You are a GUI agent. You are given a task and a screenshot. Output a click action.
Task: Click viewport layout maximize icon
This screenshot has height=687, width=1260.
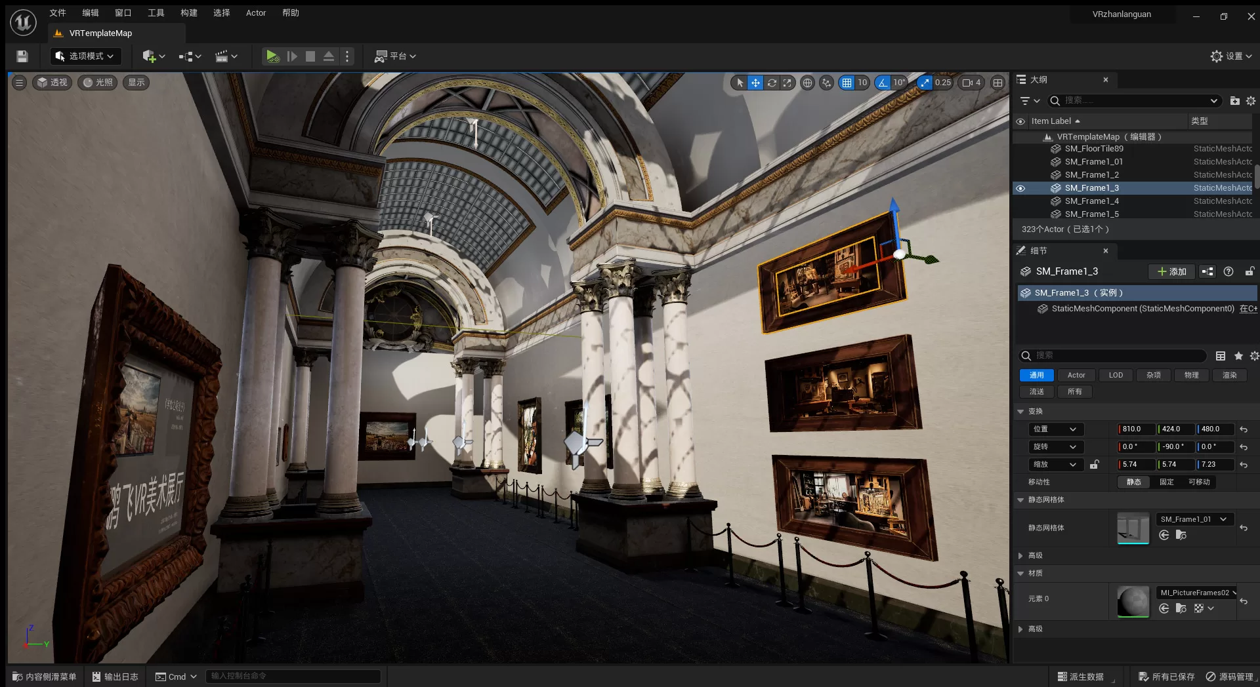997,83
